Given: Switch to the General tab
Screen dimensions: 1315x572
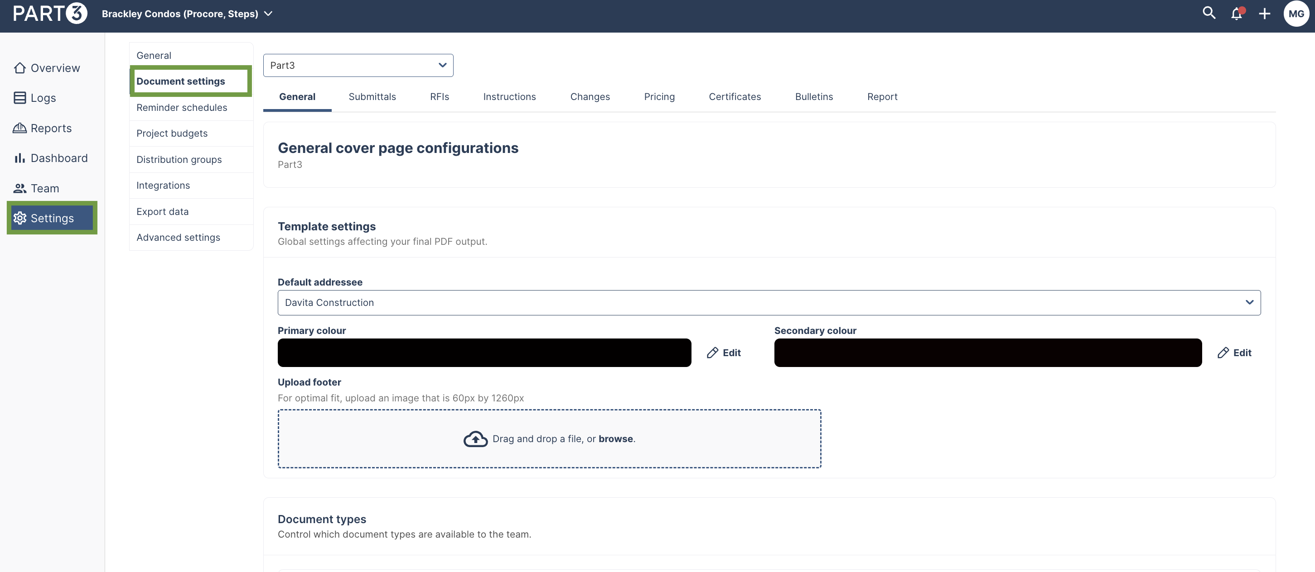Looking at the screenshot, I should [x=297, y=97].
